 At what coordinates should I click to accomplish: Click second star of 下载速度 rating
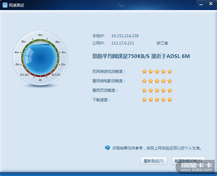pyautogui.click(x=151, y=99)
